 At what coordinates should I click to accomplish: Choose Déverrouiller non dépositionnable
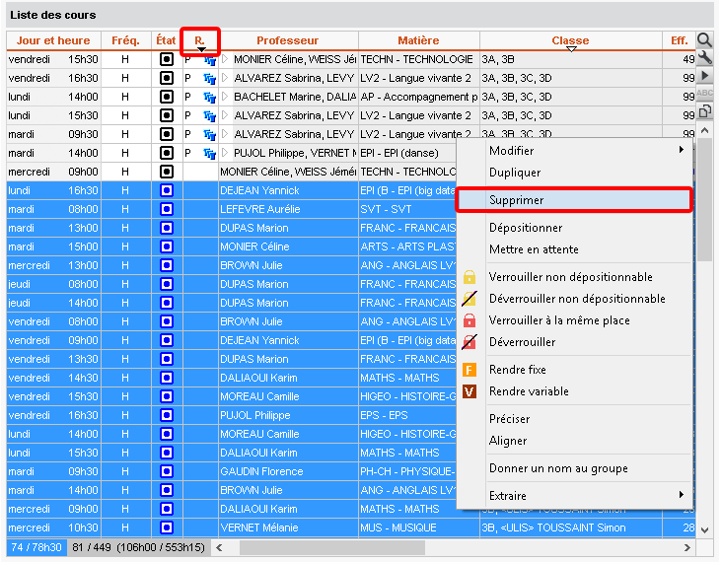tap(574, 299)
